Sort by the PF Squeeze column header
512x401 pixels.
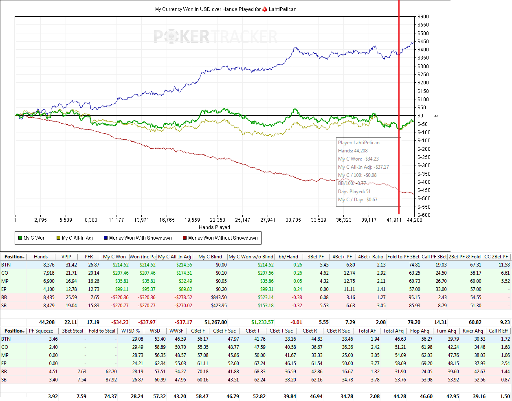[x=41, y=331]
